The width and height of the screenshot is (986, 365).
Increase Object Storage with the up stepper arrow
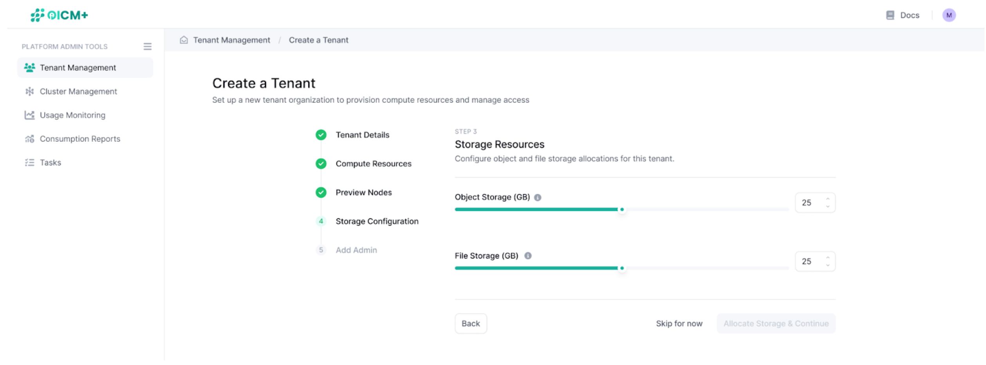[x=827, y=199]
